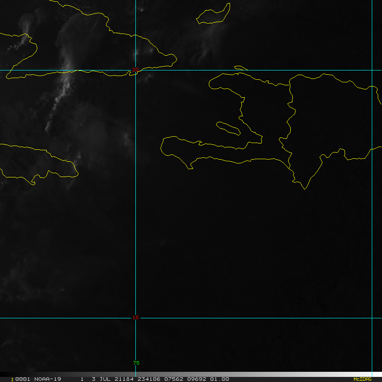Click the small island outline at top center
This screenshot has height=382, width=382.
213,15
